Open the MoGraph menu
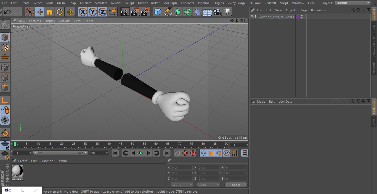 tap(170, 3)
